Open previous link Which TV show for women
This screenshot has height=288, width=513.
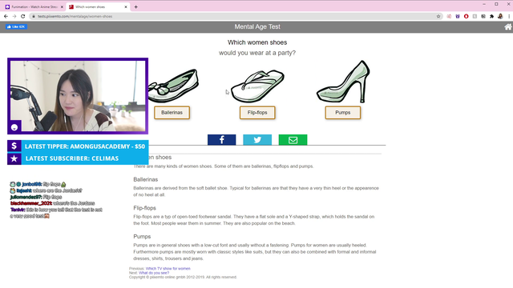tap(168, 269)
